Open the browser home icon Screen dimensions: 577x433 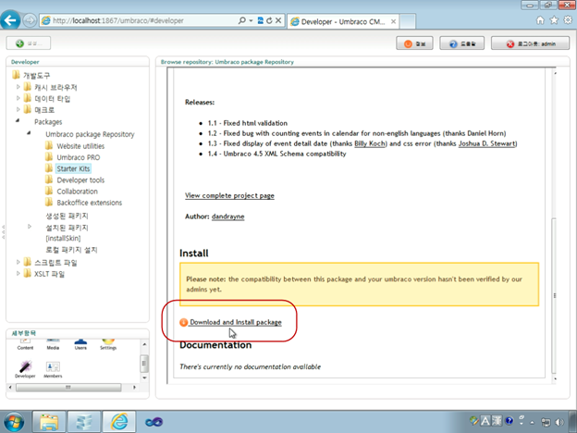click(540, 20)
